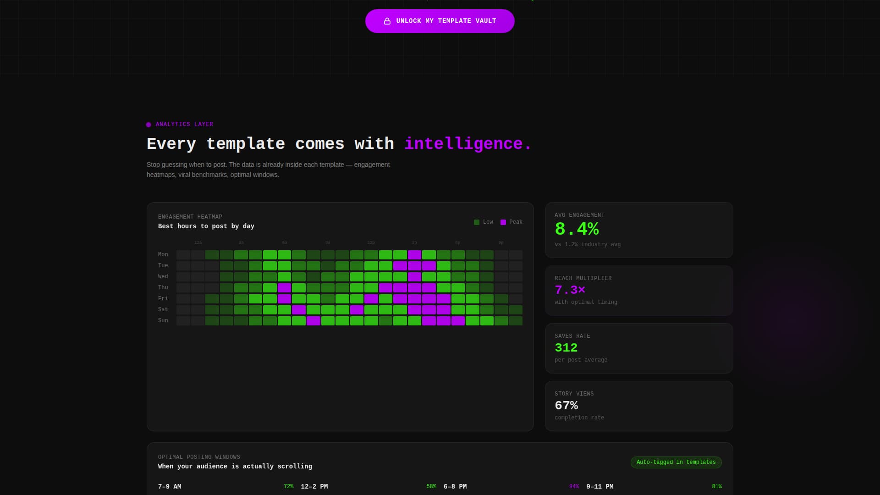Click the lock icon in the vault button

click(x=387, y=21)
